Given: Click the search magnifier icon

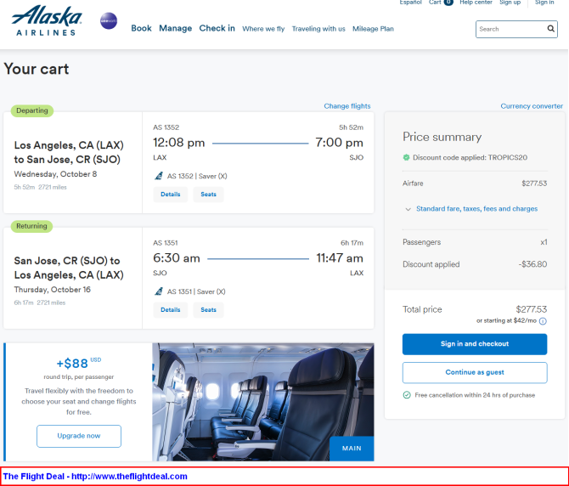Looking at the screenshot, I should point(550,29).
